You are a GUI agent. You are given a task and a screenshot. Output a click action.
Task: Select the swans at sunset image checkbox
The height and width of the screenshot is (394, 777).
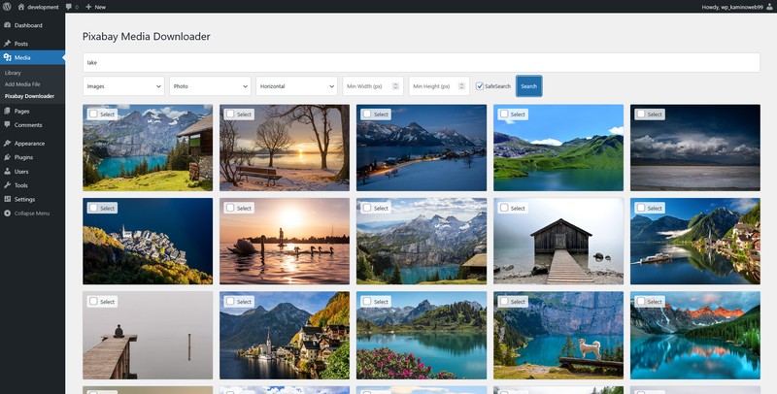click(230, 208)
